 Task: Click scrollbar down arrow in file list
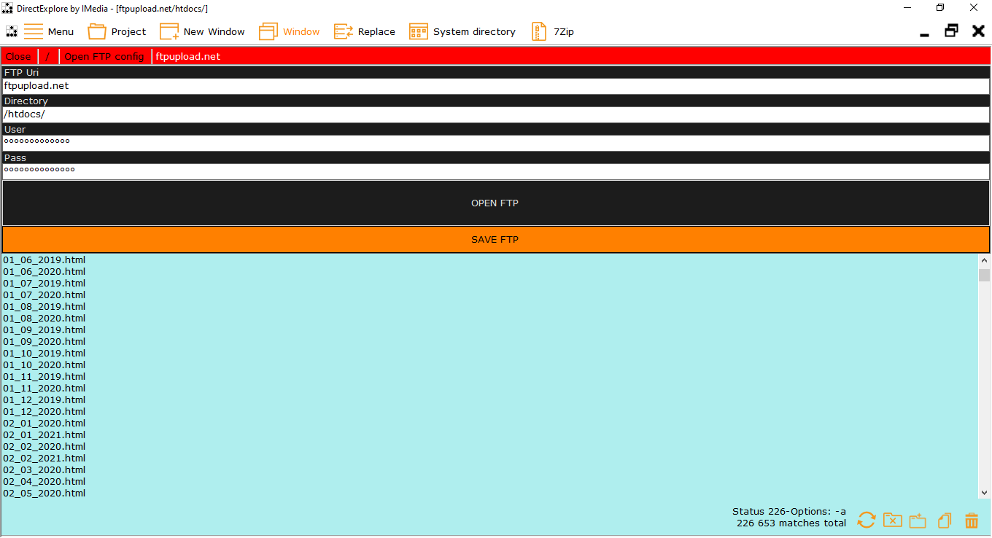point(985,493)
